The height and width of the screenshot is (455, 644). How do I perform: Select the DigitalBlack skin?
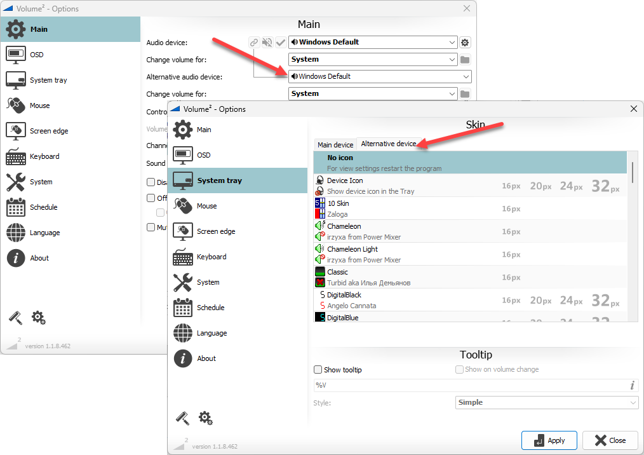coord(470,300)
